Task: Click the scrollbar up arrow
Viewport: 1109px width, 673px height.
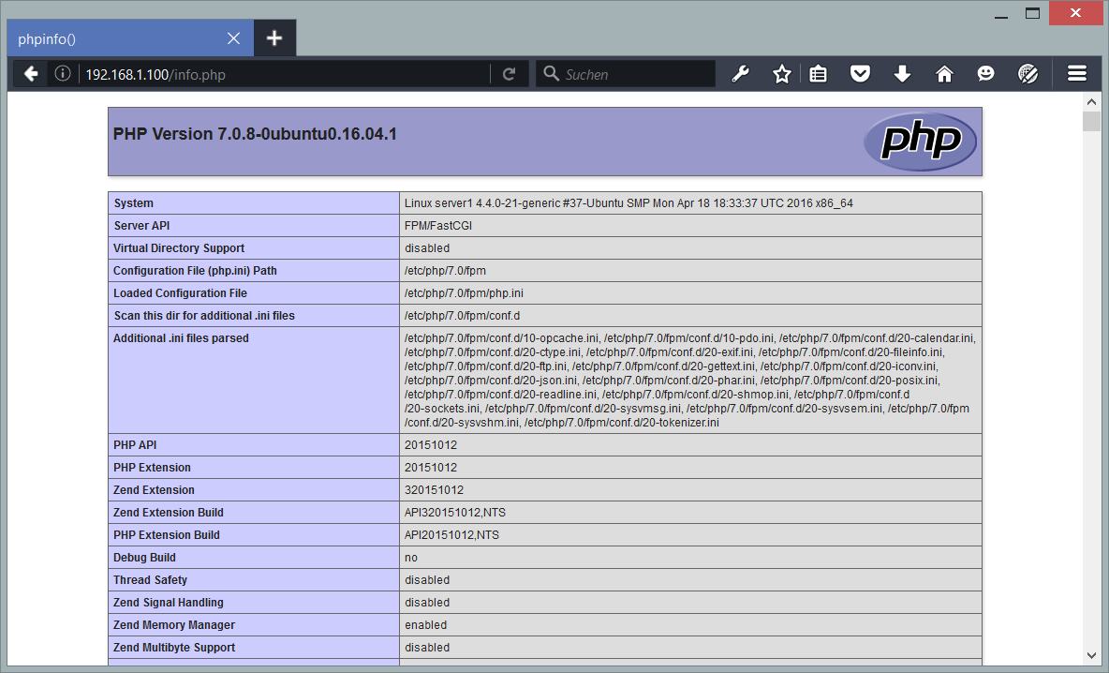Action: tap(1091, 102)
